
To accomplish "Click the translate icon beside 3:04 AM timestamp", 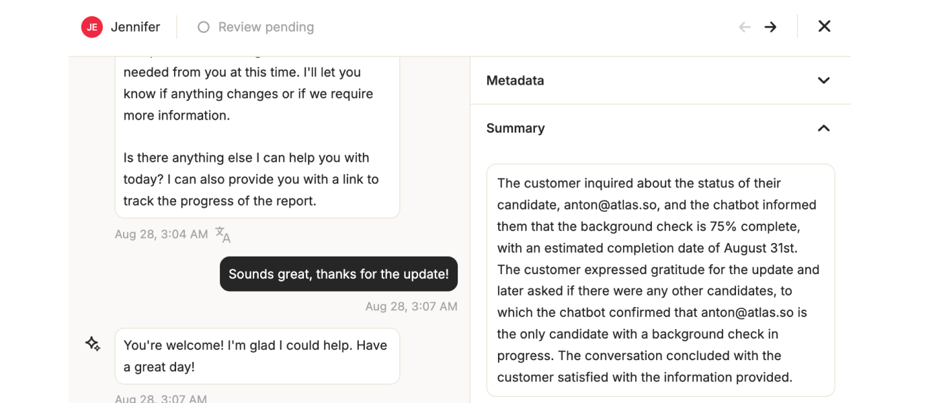I will tap(222, 234).
